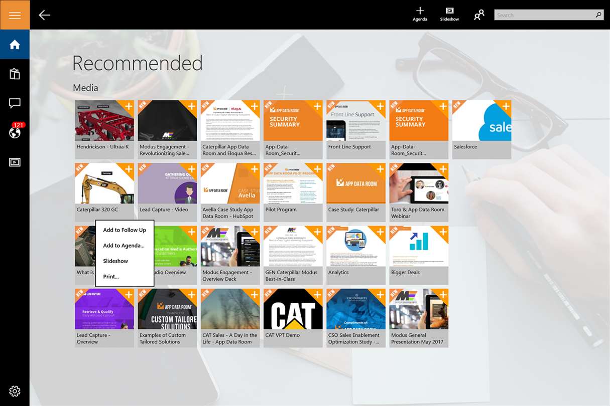Click Modus General Presentation May 2017 label

tap(416, 338)
